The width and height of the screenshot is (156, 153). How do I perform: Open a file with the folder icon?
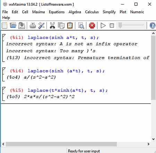tap(13, 25)
